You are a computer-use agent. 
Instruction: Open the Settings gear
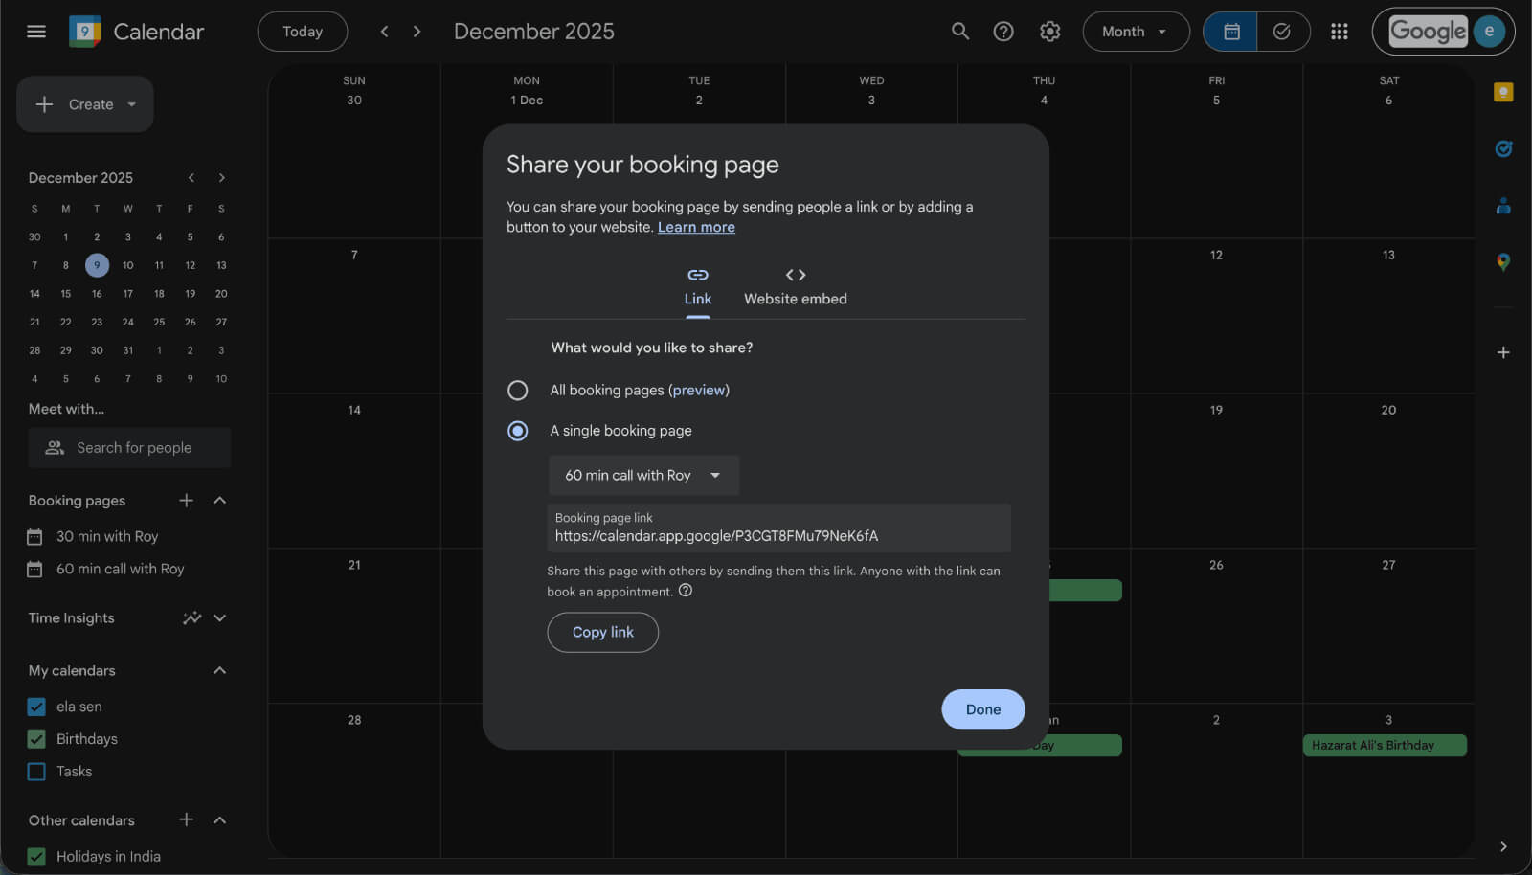[1049, 31]
